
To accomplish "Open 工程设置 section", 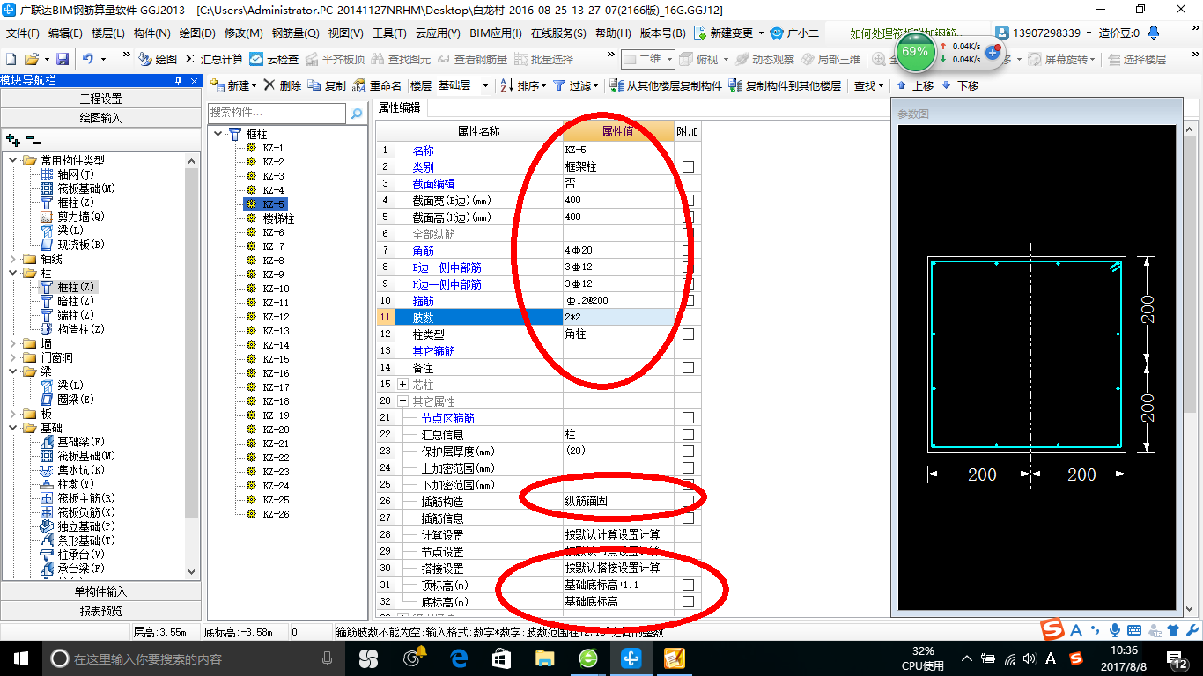I will coord(100,99).
